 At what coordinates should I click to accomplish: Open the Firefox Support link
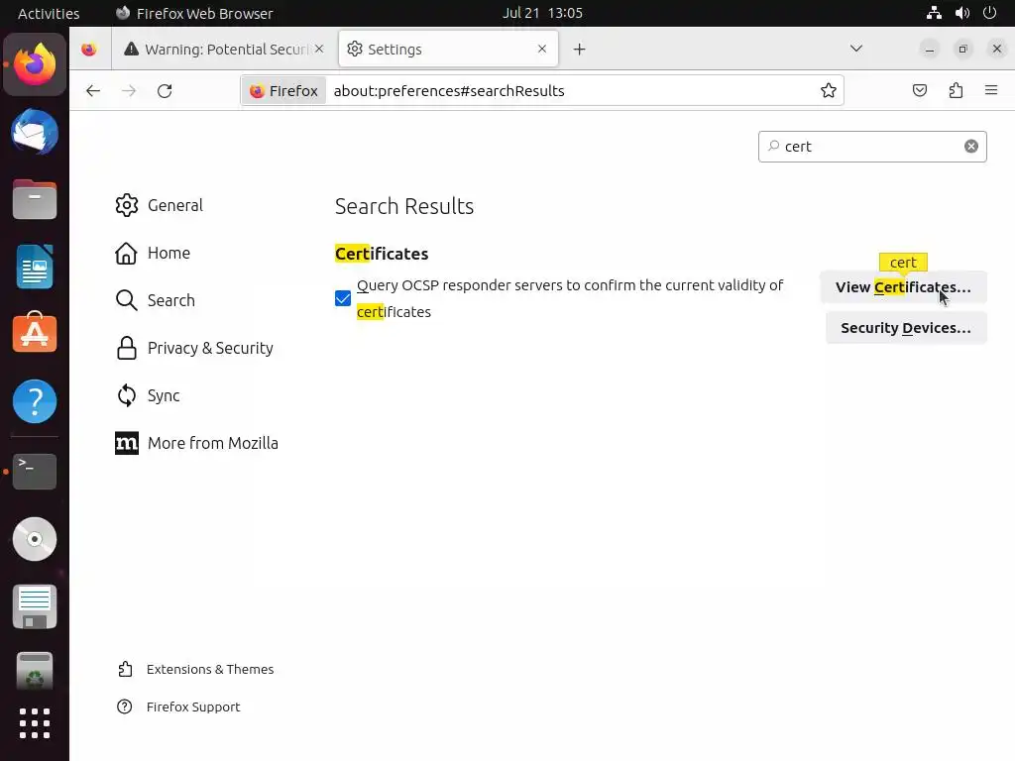click(192, 707)
